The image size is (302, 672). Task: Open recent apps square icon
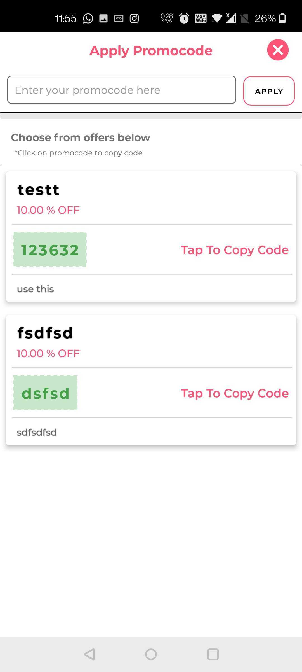(213, 654)
